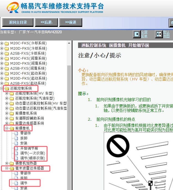Select A25B-FXS(起动系统) tree item
Viewport: 173px width, 190px height.
click(28, 83)
